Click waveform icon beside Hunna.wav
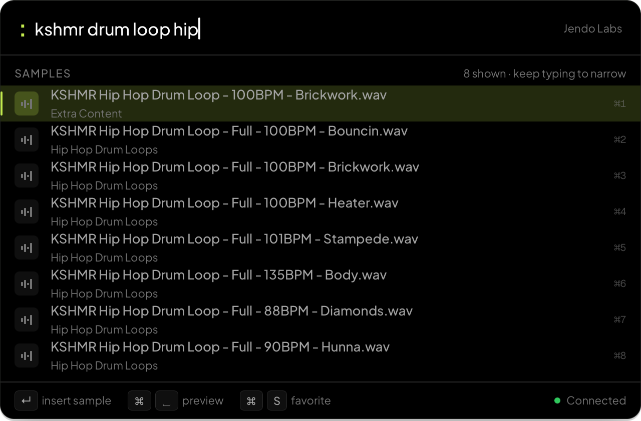641x421 pixels. pos(27,355)
